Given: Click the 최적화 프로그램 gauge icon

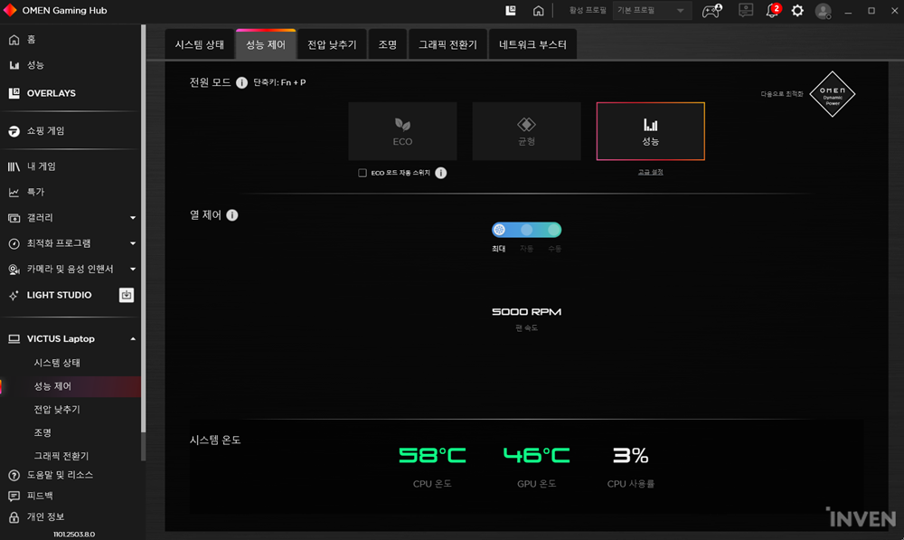Looking at the screenshot, I should coord(14,243).
